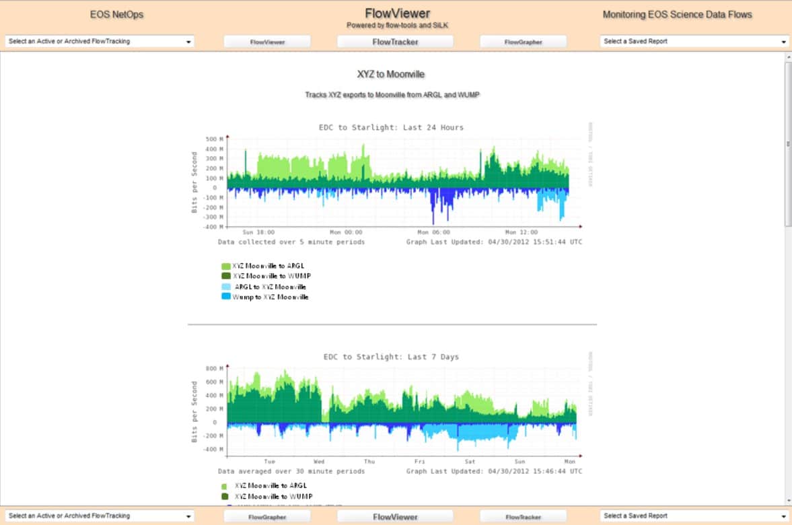Click the FlowViewer page title

pyautogui.click(x=398, y=13)
